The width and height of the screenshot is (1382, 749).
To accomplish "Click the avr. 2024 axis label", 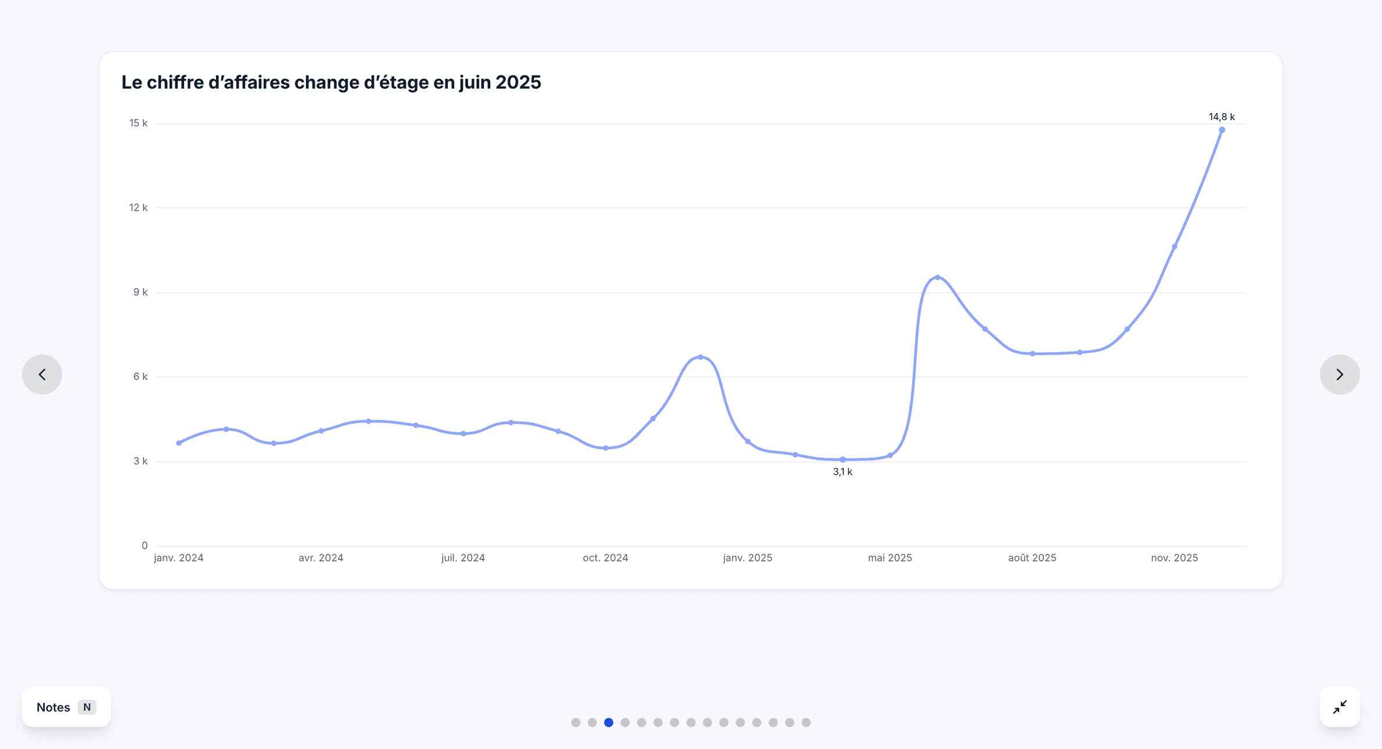I will (x=321, y=558).
